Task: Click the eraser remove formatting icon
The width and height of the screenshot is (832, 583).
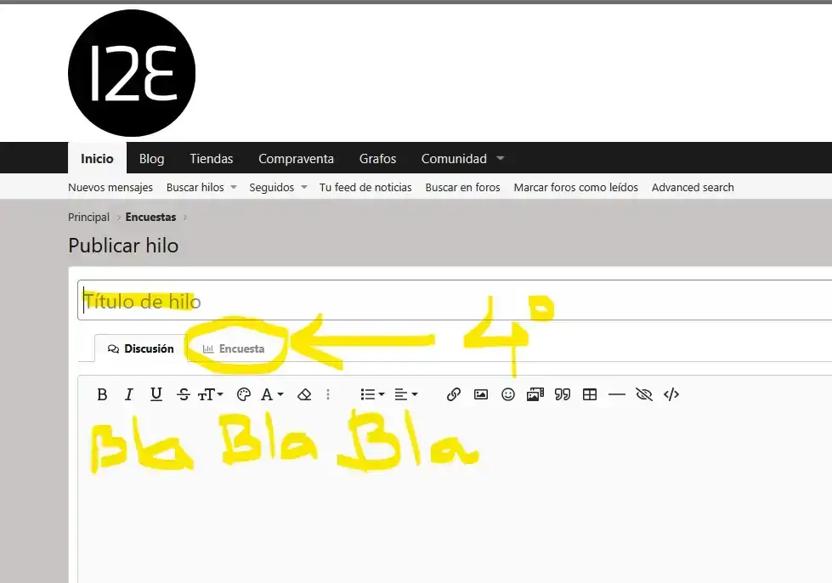Action: 304,394
